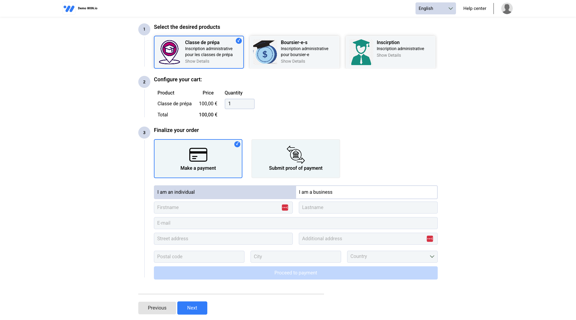Click the Finalize your order heading
The height and width of the screenshot is (320, 576).
pyautogui.click(x=176, y=130)
